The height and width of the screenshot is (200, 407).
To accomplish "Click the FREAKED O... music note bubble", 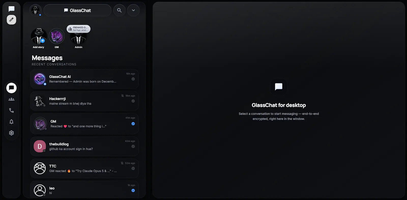I will [x=79, y=29].
